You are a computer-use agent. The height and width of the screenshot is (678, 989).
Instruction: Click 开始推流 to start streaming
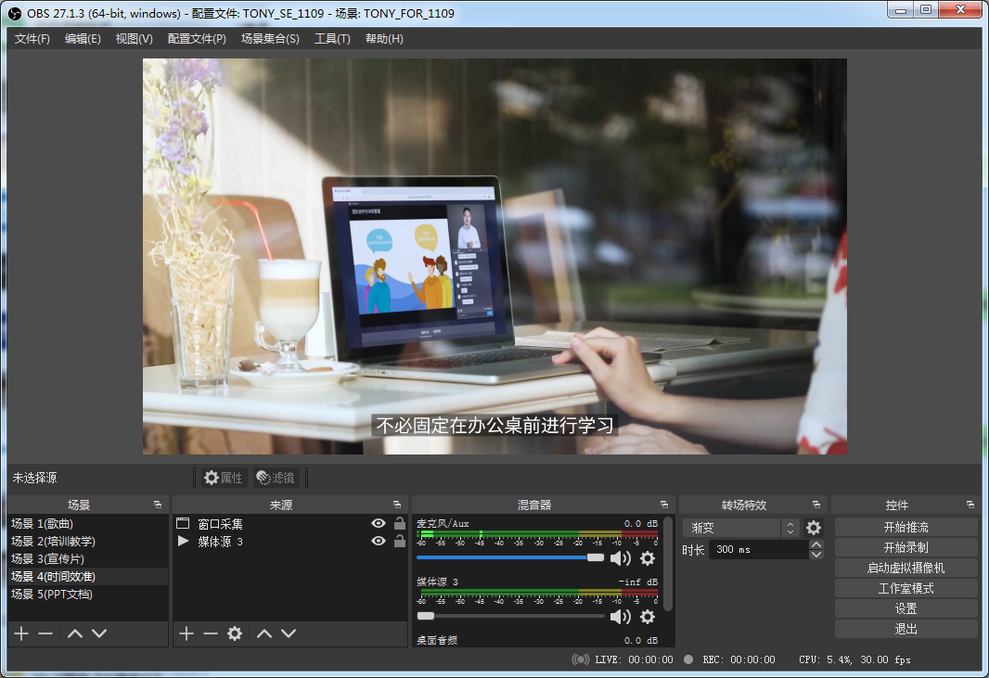(x=906, y=527)
